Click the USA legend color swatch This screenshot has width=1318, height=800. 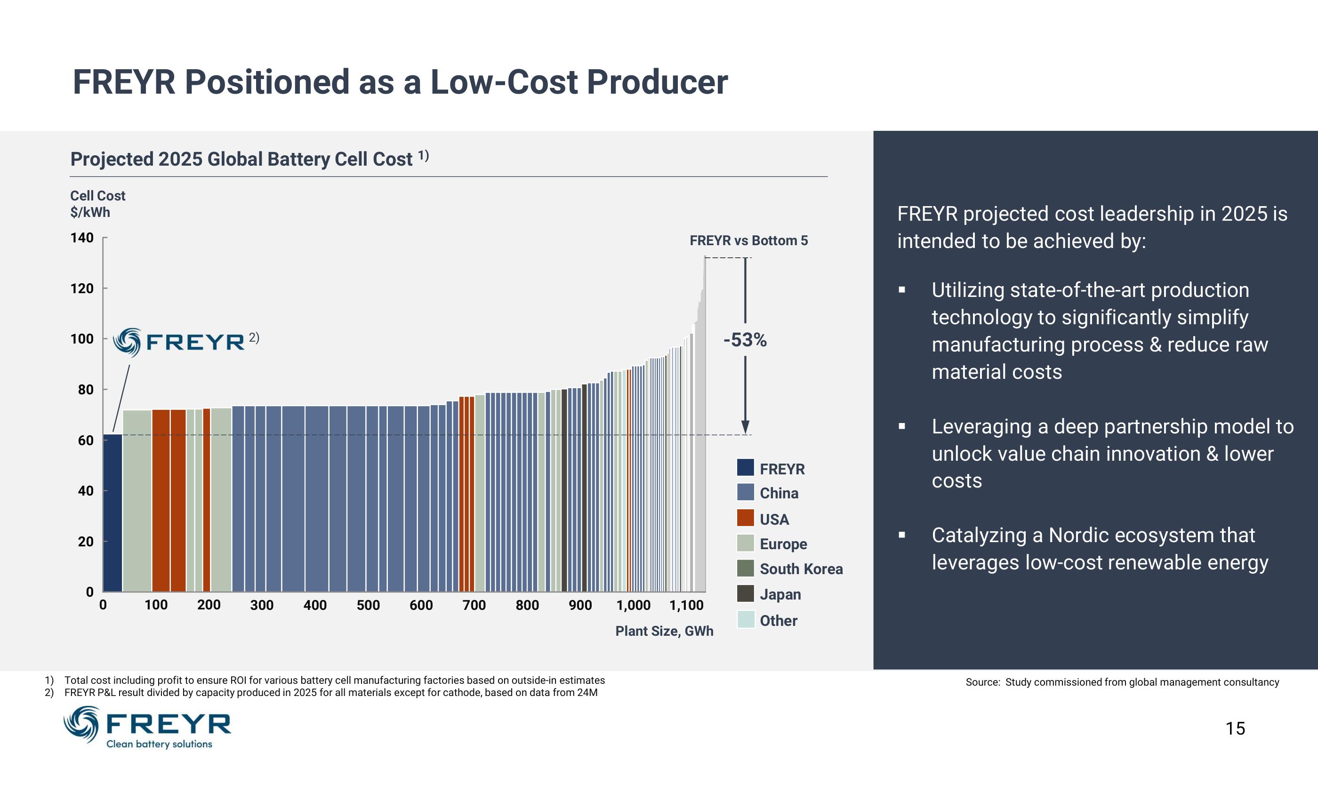(x=745, y=518)
